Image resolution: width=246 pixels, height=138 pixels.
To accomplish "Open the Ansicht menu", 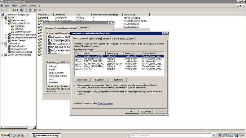I will tap(23, 6).
